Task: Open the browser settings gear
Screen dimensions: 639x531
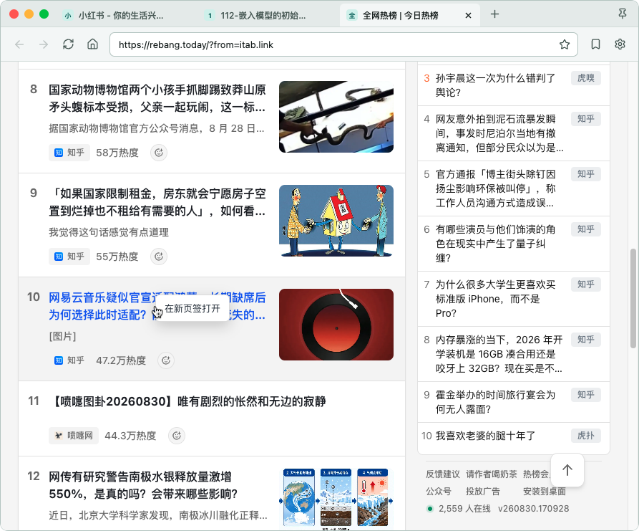Action: [620, 44]
